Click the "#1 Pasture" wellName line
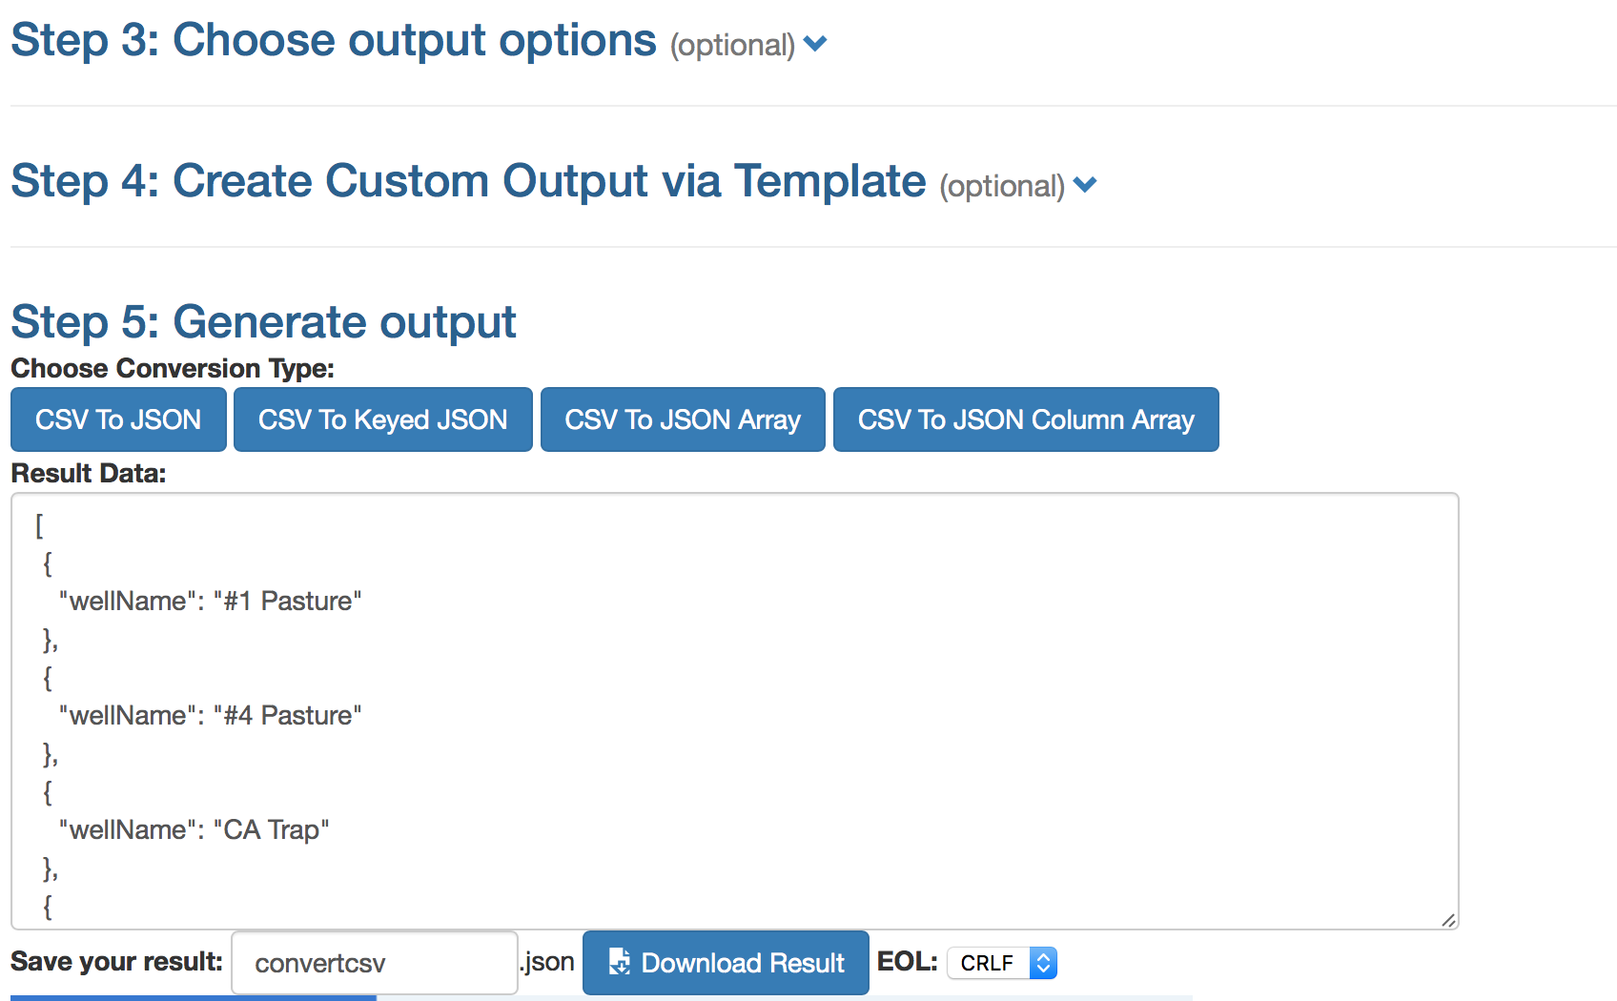Image resolution: width=1617 pixels, height=1001 pixels. [211, 601]
